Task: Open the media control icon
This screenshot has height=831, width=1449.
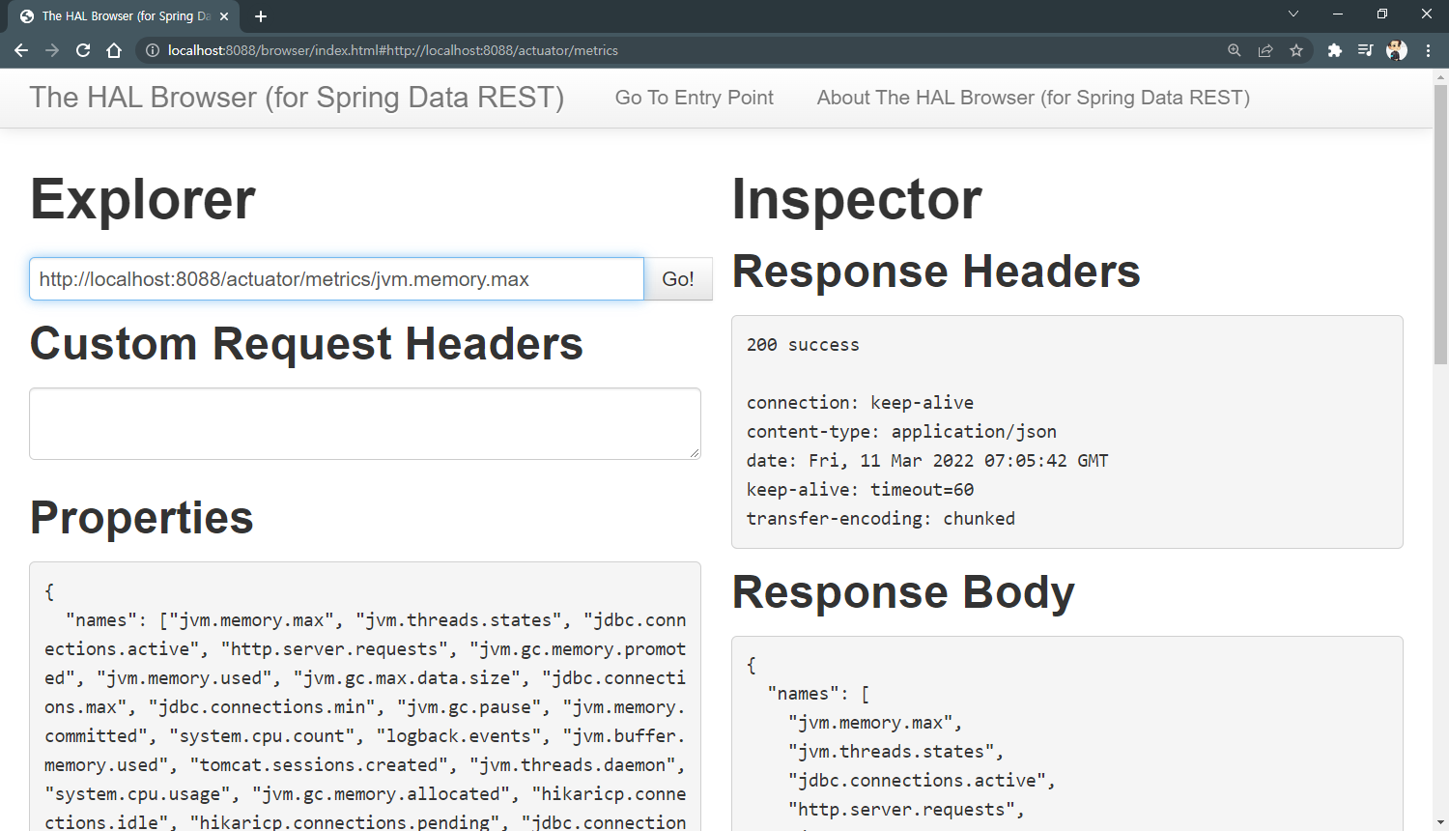Action: [x=1365, y=50]
